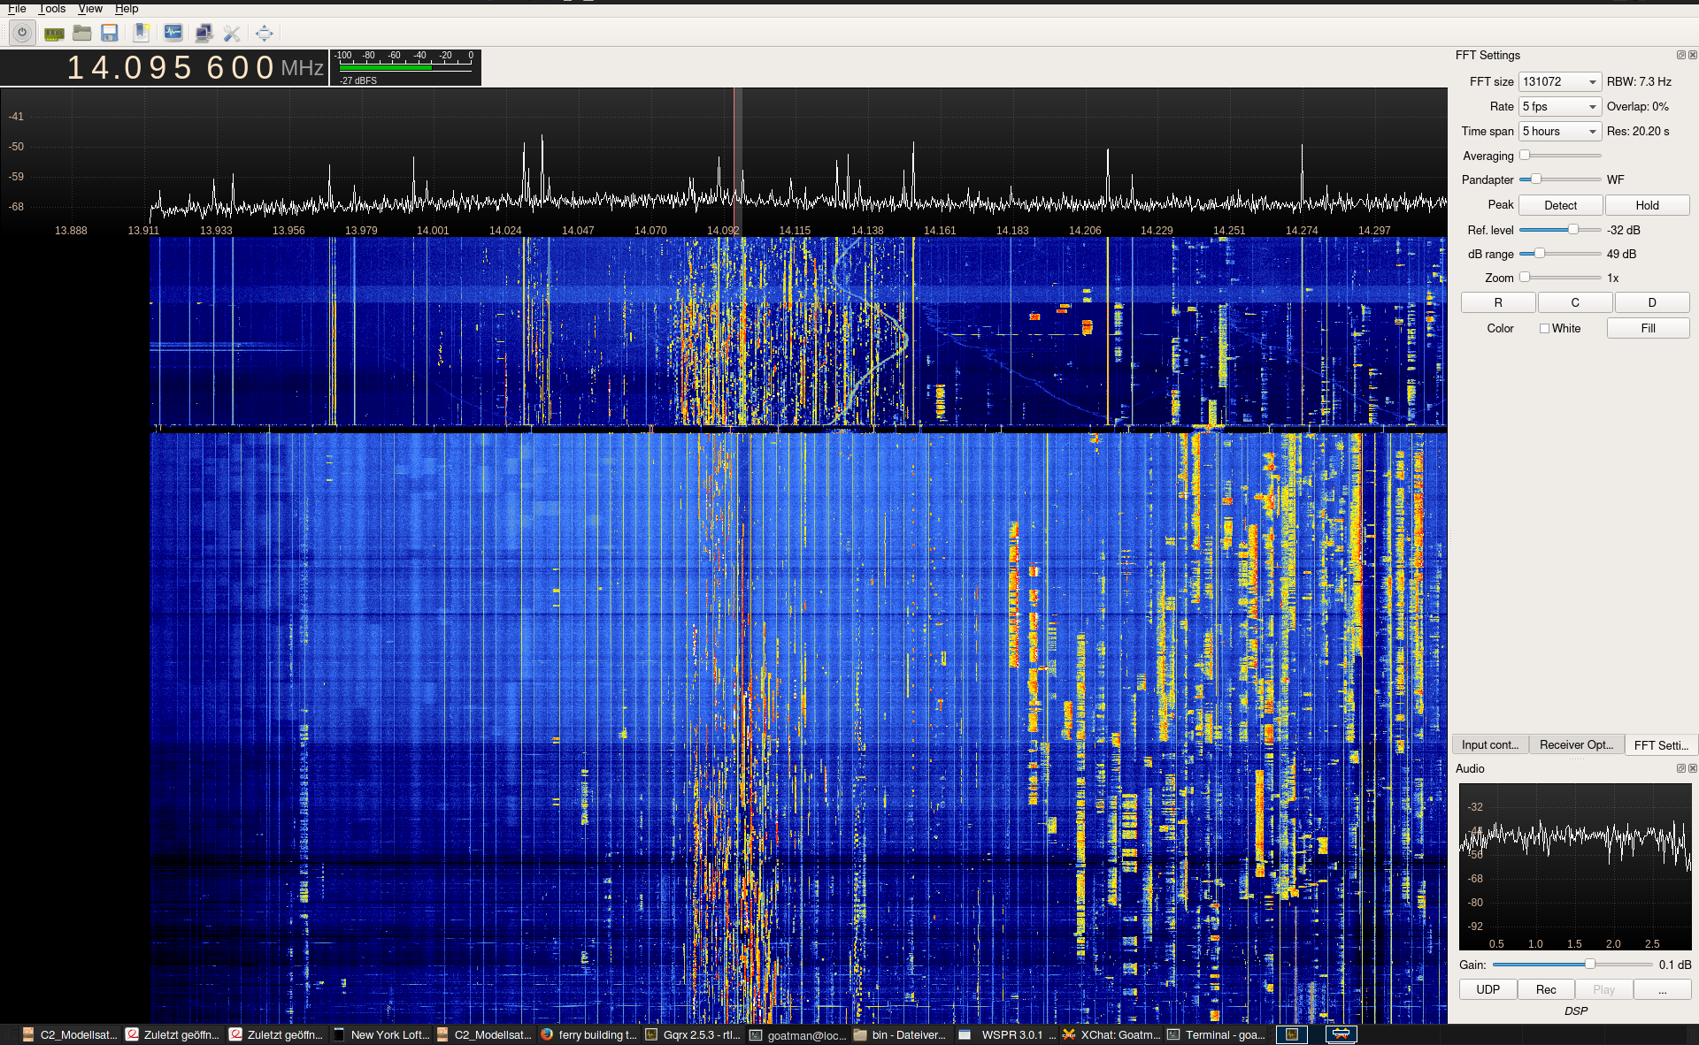
Task: Adjust the Averaging slider
Action: (x=1560, y=156)
